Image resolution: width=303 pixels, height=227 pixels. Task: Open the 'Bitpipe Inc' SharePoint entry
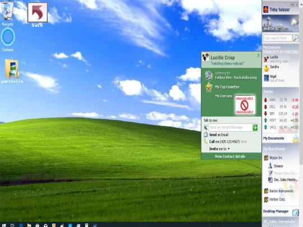tap(276, 157)
